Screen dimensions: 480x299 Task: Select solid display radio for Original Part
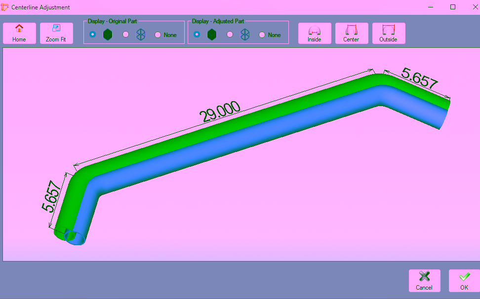[x=92, y=35]
